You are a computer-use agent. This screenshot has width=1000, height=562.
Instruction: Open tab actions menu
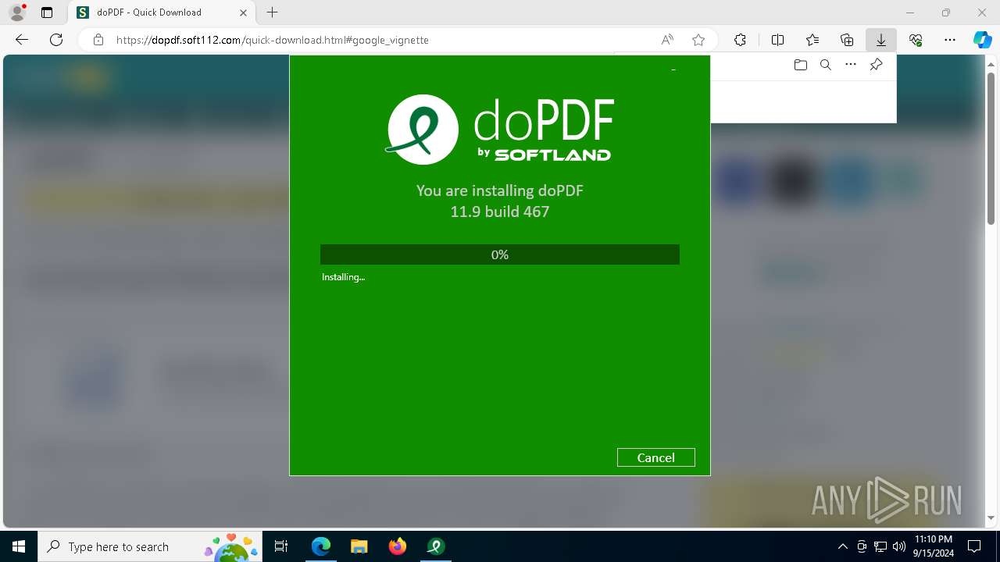tap(47, 12)
